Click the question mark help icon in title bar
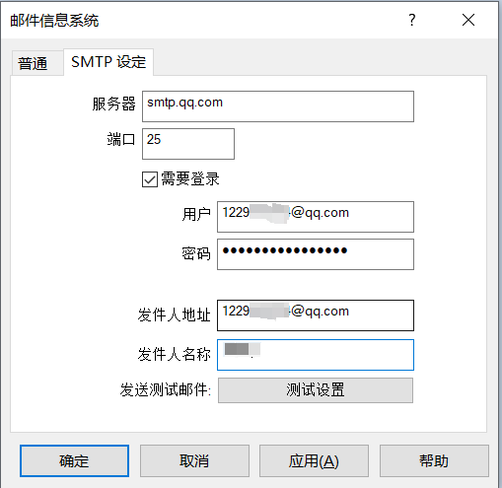This screenshot has width=502, height=488. [x=412, y=20]
